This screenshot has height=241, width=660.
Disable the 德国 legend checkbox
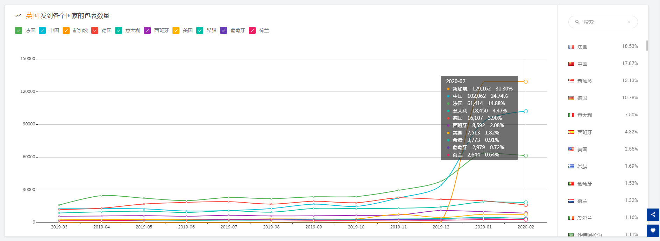95,31
